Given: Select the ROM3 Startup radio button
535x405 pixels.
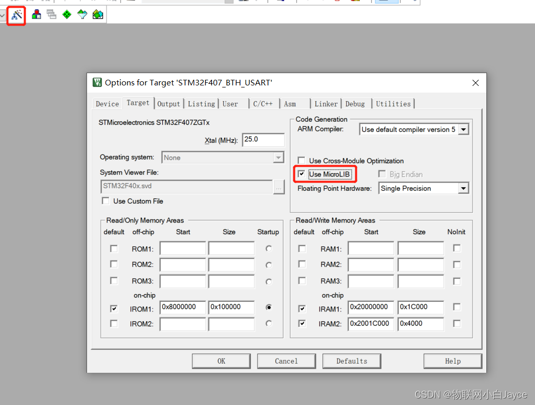Looking at the screenshot, I should (x=269, y=282).
